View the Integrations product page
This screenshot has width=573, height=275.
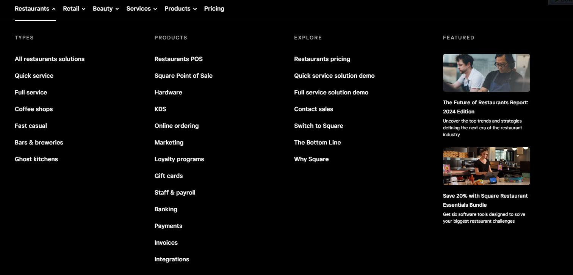(172, 259)
